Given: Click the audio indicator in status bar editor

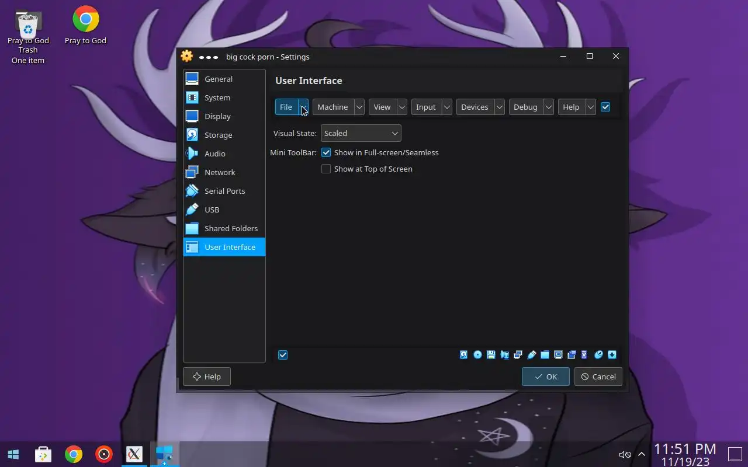Looking at the screenshot, I should coord(504,354).
